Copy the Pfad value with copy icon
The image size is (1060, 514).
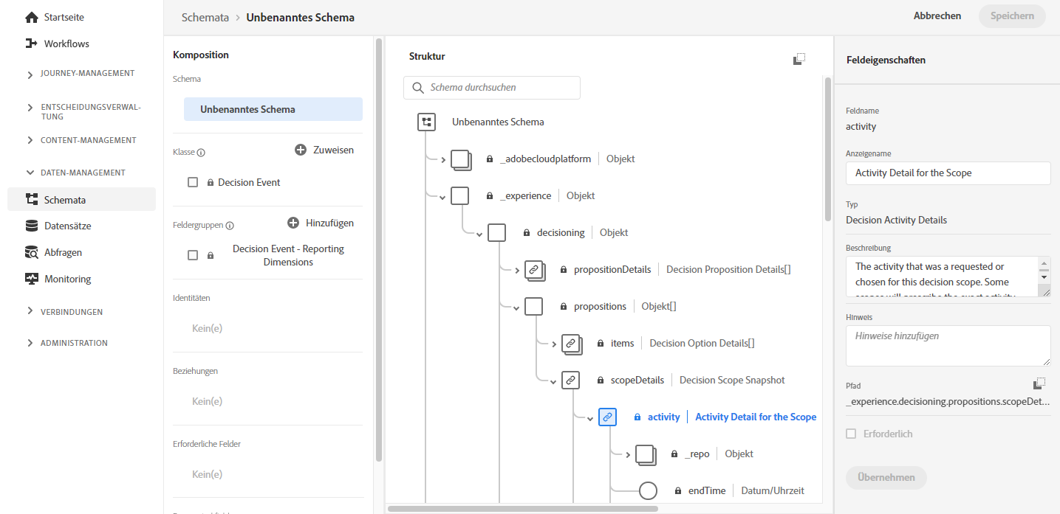[x=1039, y=383]
